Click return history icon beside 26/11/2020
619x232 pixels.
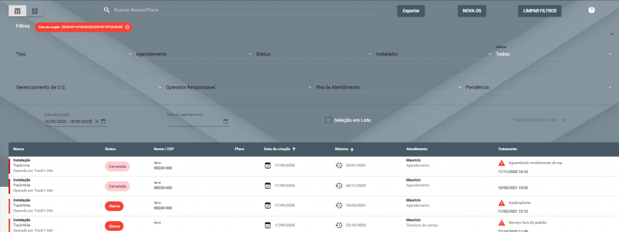click(339, 185)
